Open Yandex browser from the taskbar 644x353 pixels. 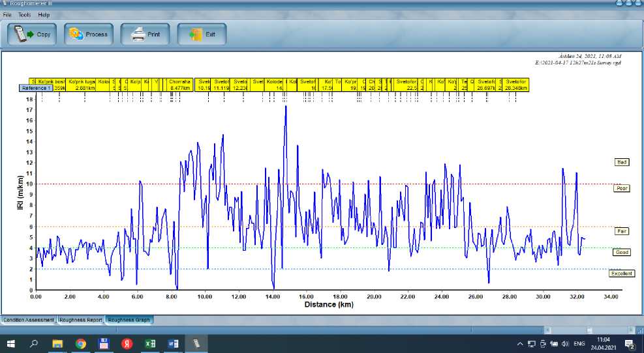point(127,343)
